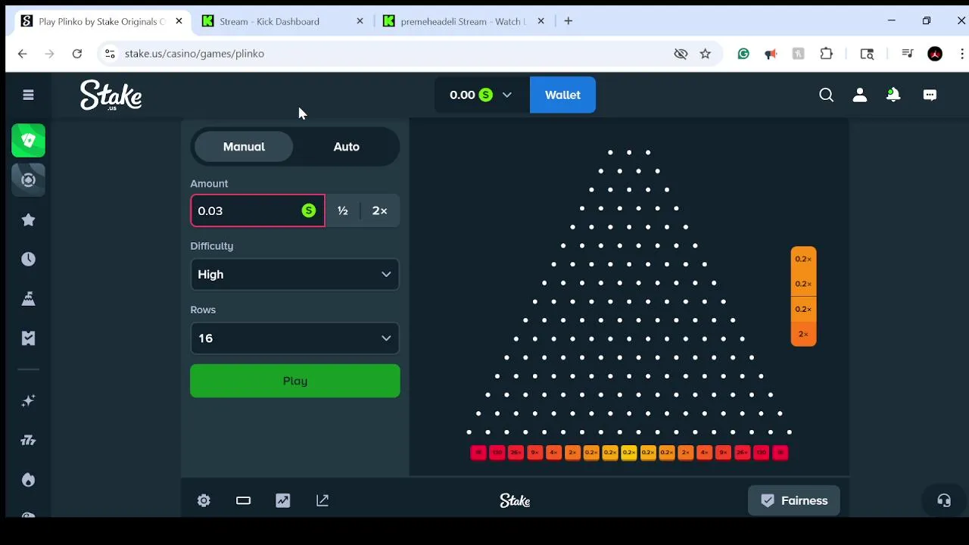Click the Stake logo in header
This screenshot has height=545, width=969.
coord(111,95)
